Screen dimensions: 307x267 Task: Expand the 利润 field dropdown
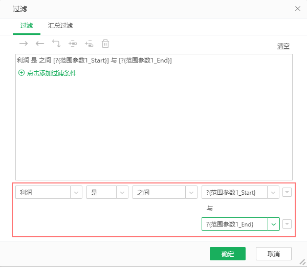coord(76,192)
